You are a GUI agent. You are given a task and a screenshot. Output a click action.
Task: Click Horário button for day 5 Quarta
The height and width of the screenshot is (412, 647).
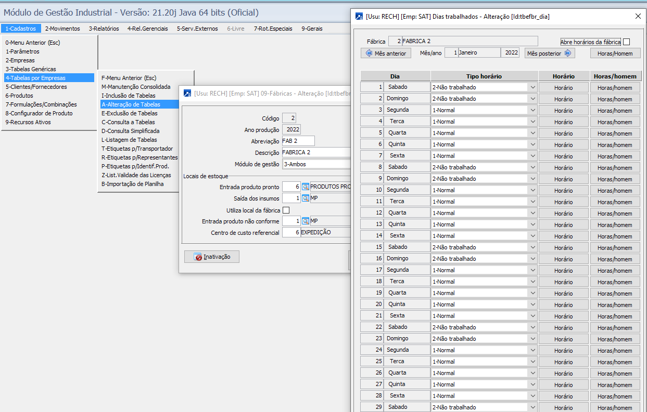[563, 133]
